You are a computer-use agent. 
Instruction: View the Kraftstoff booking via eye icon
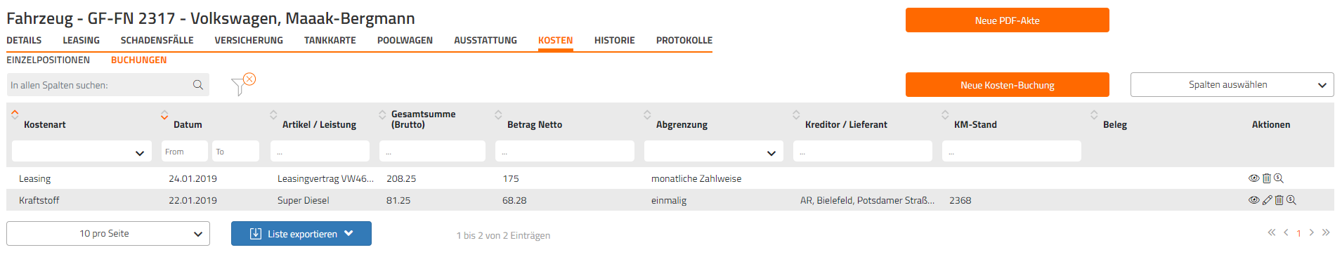pyautogui.click(x=1253, y=200)
